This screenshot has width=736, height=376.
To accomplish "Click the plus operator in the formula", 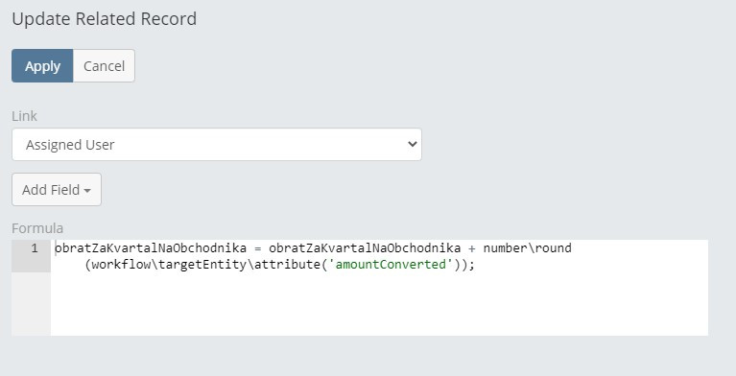I will click(x=472, y=248).
